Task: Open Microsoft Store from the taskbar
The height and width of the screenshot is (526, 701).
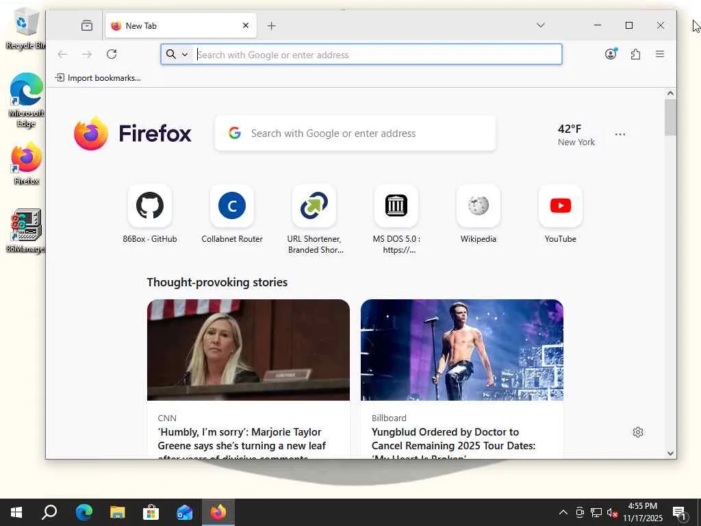Action: (151, 512)
